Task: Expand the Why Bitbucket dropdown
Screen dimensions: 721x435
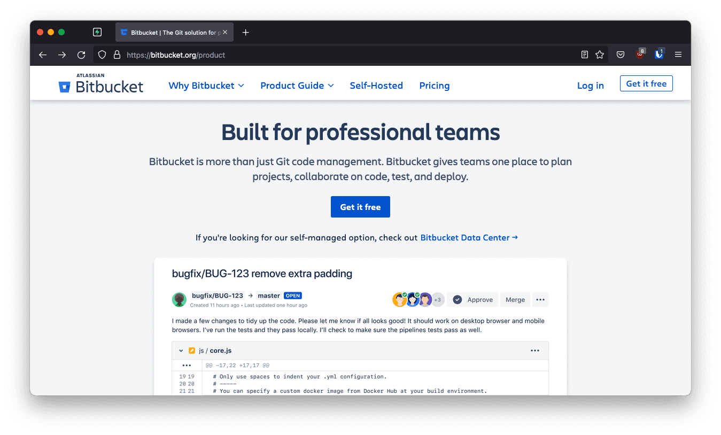Action: pyautogui.click(x=206, y=86)
